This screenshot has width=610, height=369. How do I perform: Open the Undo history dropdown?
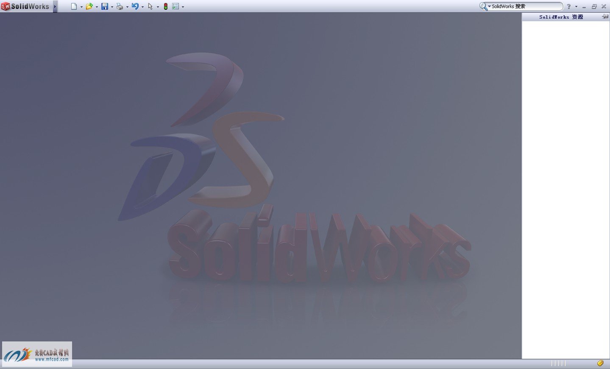[x=142, y=6]
